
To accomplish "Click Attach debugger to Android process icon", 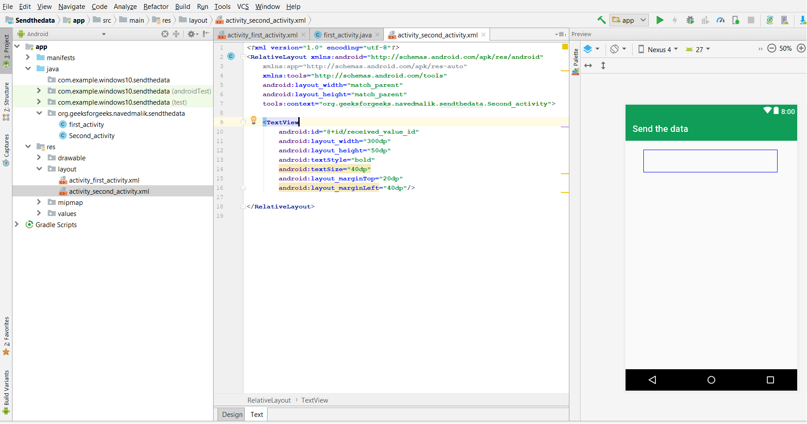I will point(736,20).
